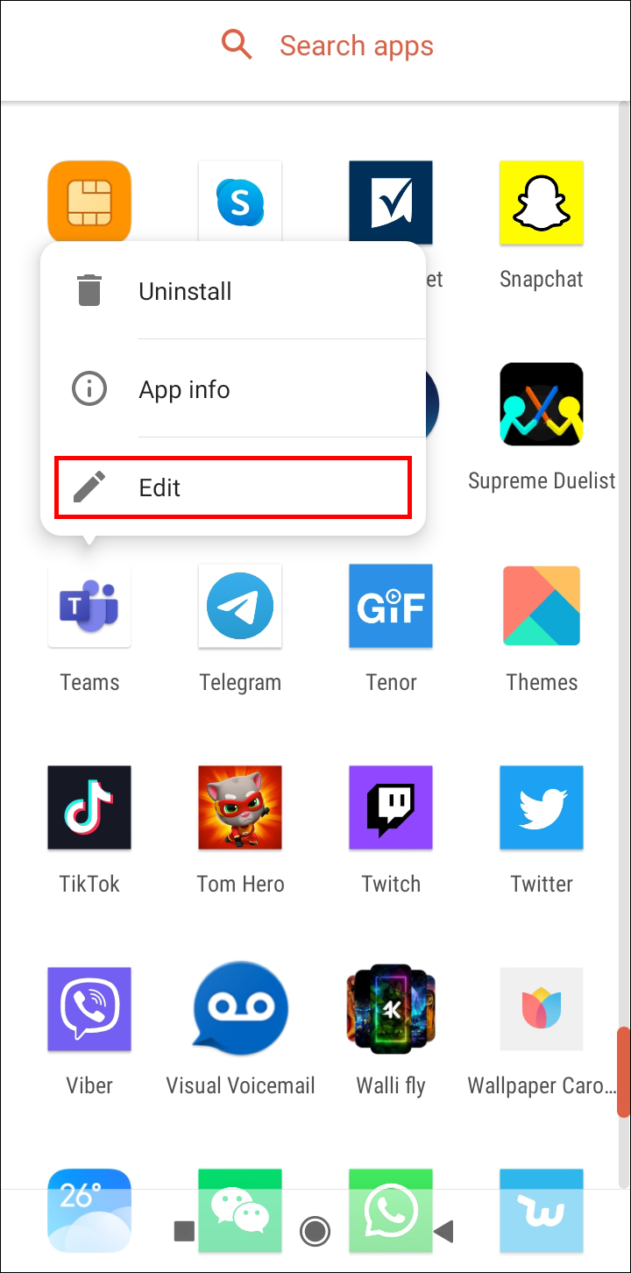This screenshot has width=631, height=1273.
Task: Select Uninstall from the popup menu
Action: click(233, 290)
